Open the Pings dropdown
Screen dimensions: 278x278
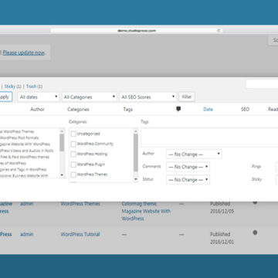point(276,167)
